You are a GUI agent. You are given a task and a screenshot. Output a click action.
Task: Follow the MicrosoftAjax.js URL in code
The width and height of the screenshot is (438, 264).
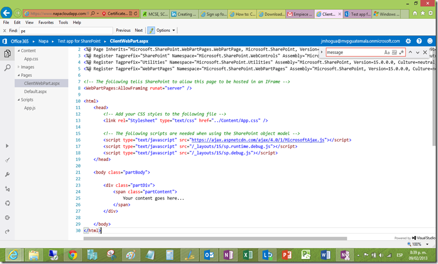[258, 140]
